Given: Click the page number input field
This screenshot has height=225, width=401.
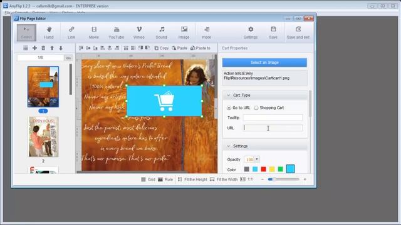Looking at the screenshot, I should pos(40,58).
